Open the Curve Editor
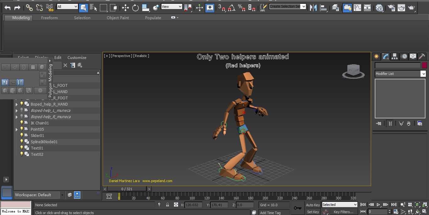This screenshot has width=429, height=215. point(357,8)
